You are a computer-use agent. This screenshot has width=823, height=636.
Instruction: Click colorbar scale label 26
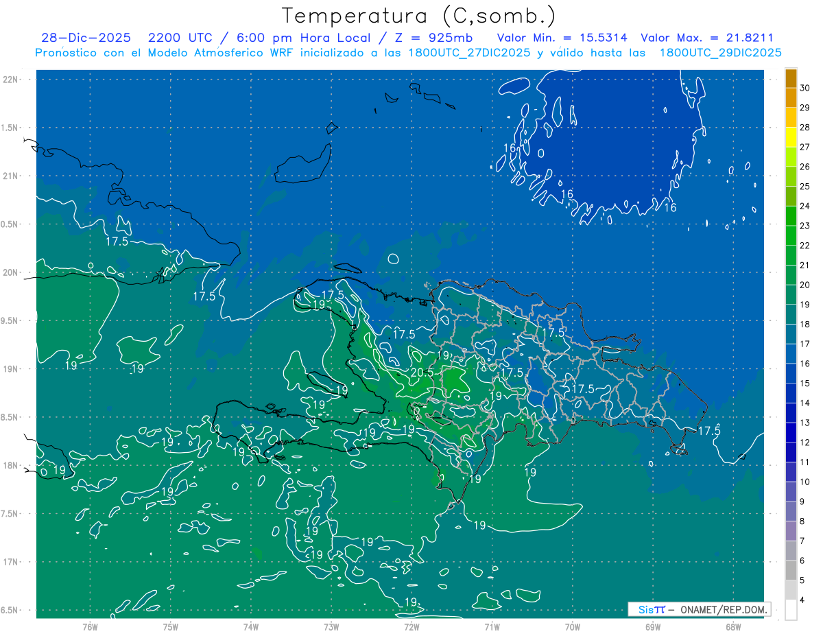pos(805,167)
